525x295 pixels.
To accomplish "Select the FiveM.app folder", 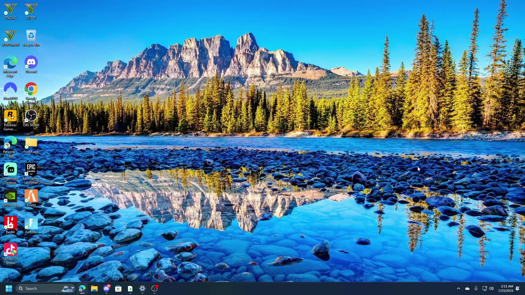I will pyautogui.click(x=31, y=145).
